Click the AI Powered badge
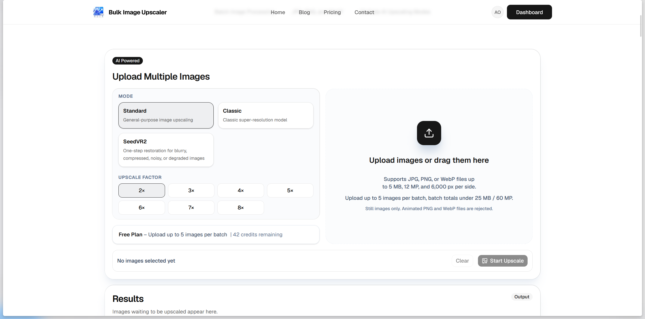Screen dimensions: 645x319 point(127,61)
